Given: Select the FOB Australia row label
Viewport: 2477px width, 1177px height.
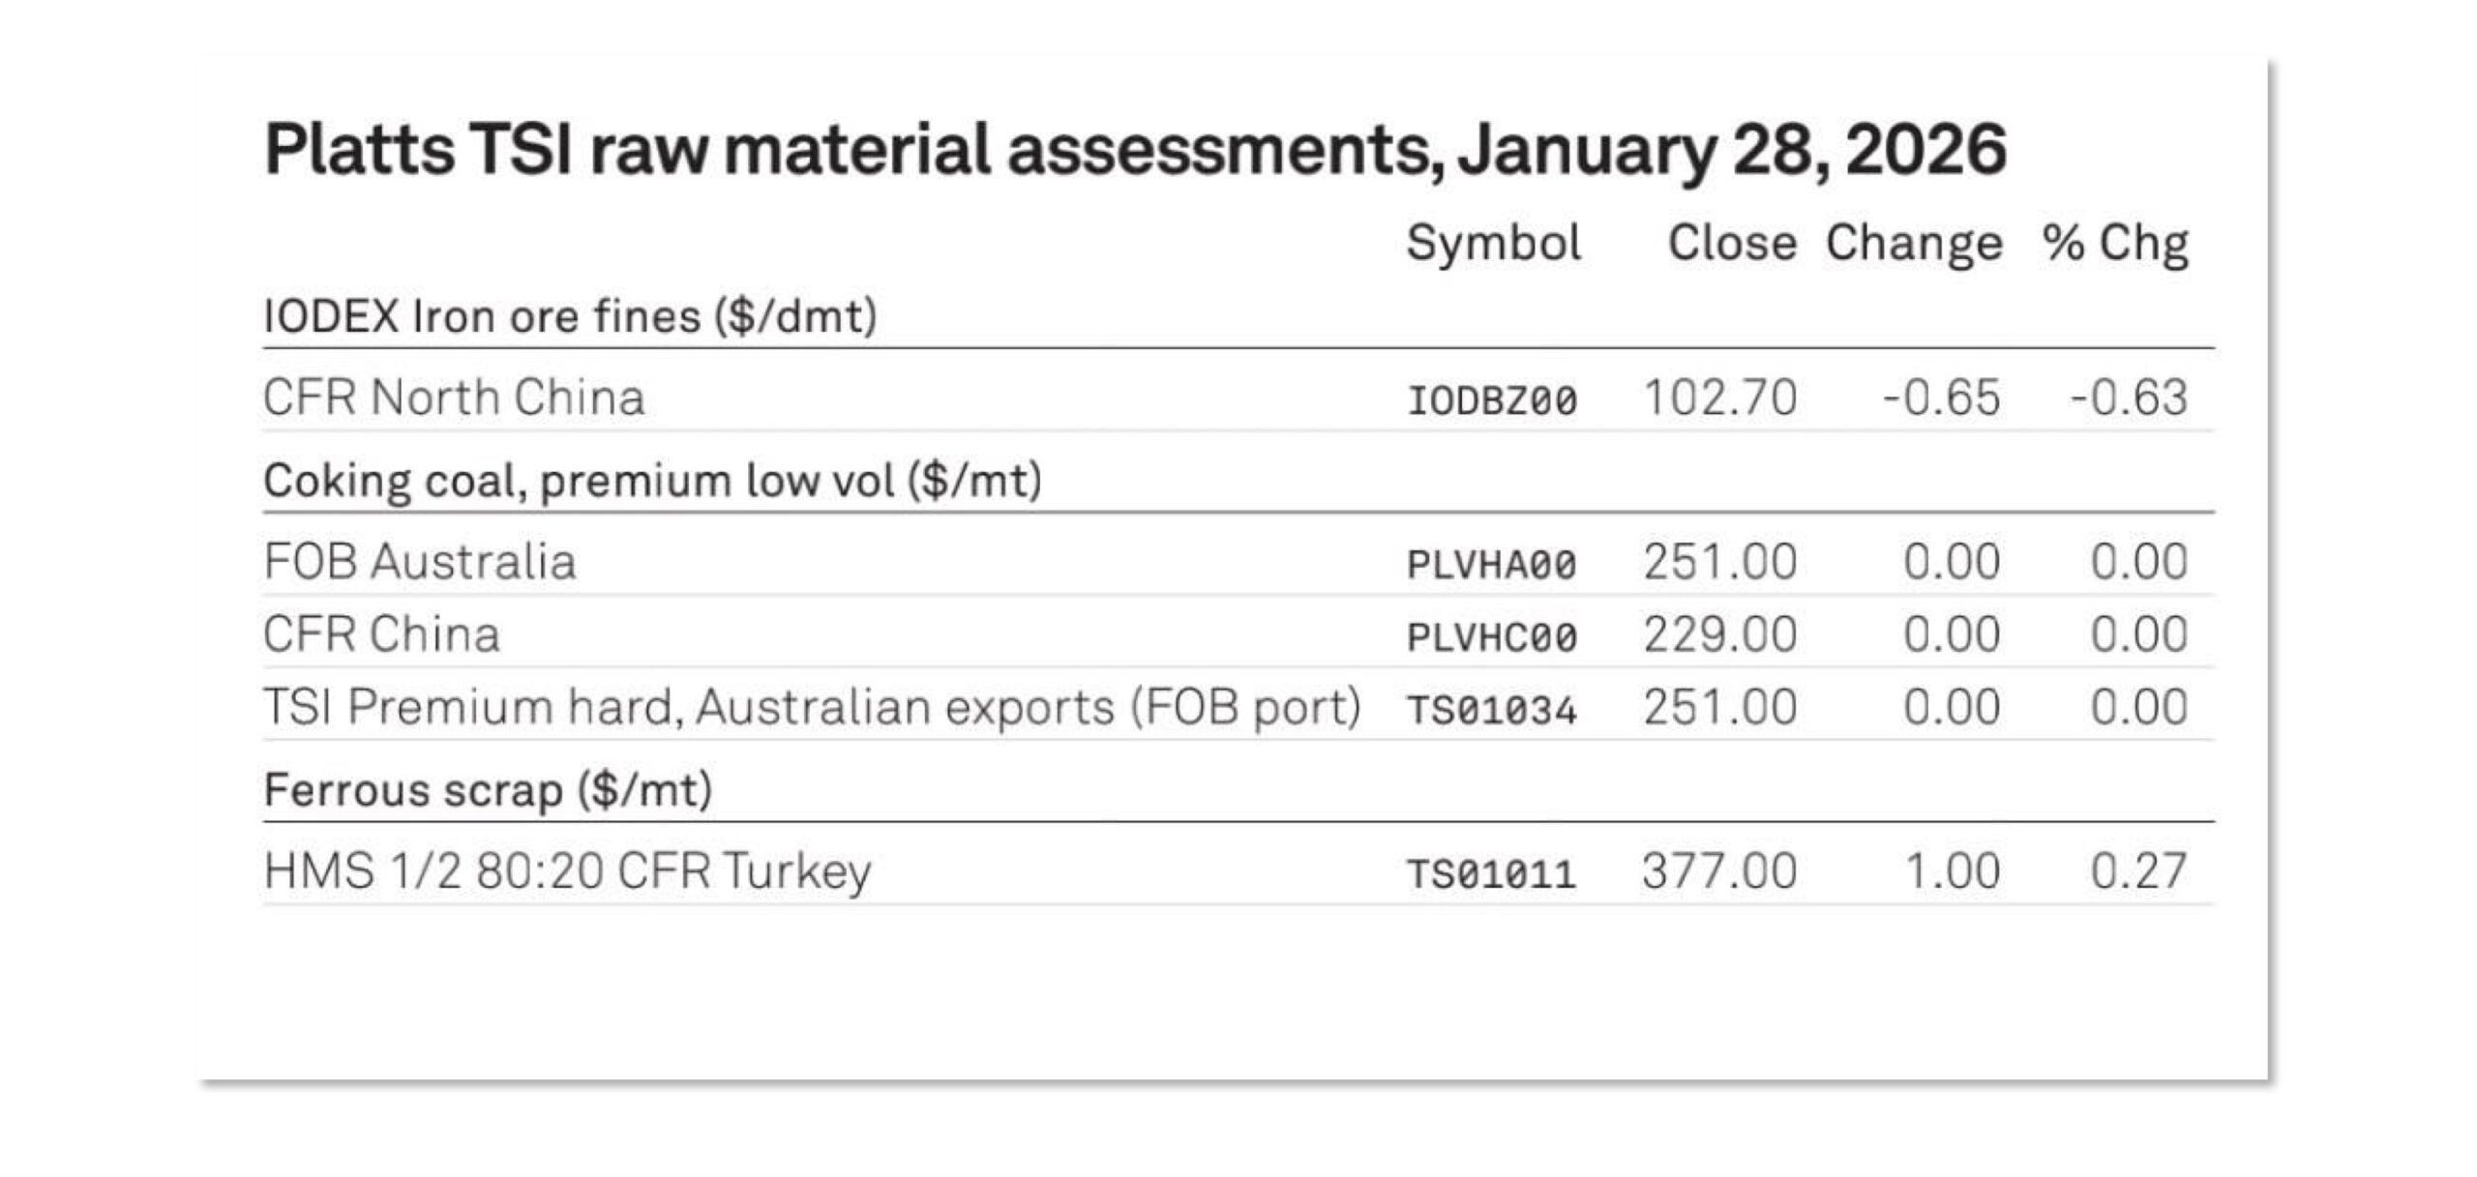Looking at the screenshot, I should click(x=420, y=562).
